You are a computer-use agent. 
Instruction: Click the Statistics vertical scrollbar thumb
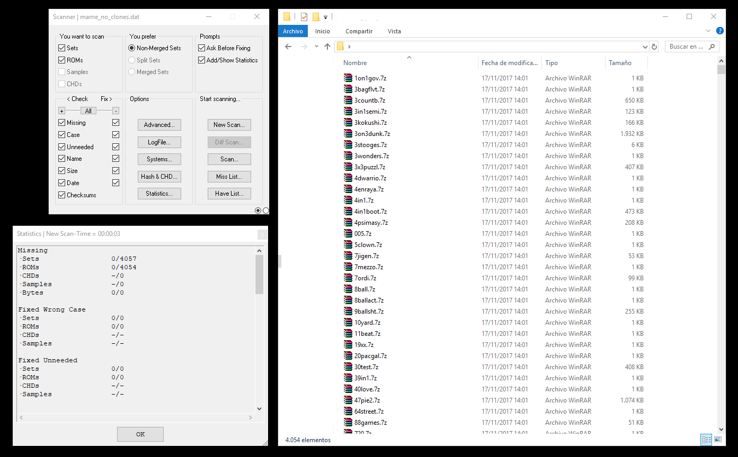click(260, 274)
